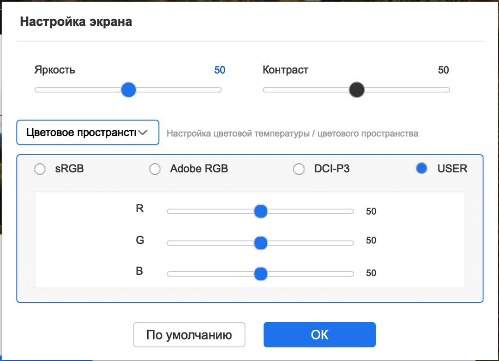The height and width of the screenshot is (361, 499).
Task: Click the Contrast (Контраст) slider handle
Action: pyautogui.click(x=357, y=90)
